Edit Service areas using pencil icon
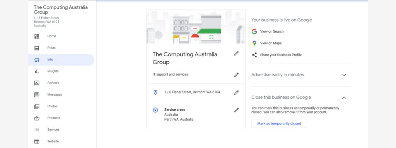 click(236, 110)
